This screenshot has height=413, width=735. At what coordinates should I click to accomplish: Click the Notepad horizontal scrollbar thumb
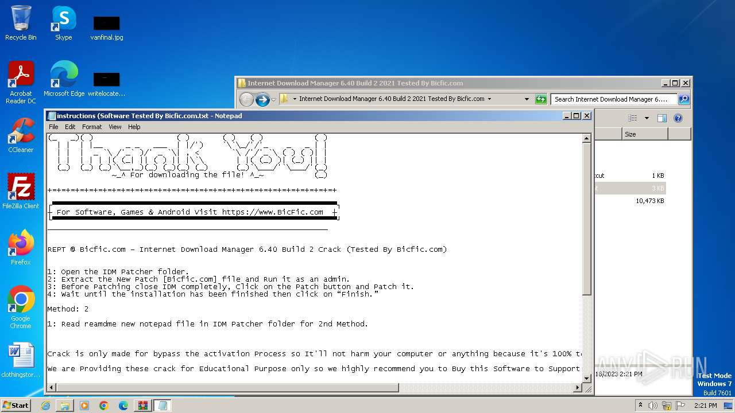[227, 388]
